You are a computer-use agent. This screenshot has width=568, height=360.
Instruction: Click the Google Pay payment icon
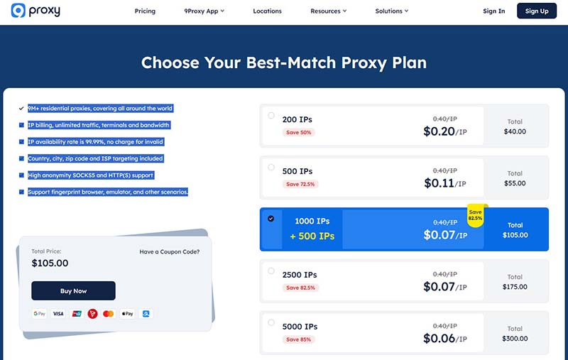39,313
